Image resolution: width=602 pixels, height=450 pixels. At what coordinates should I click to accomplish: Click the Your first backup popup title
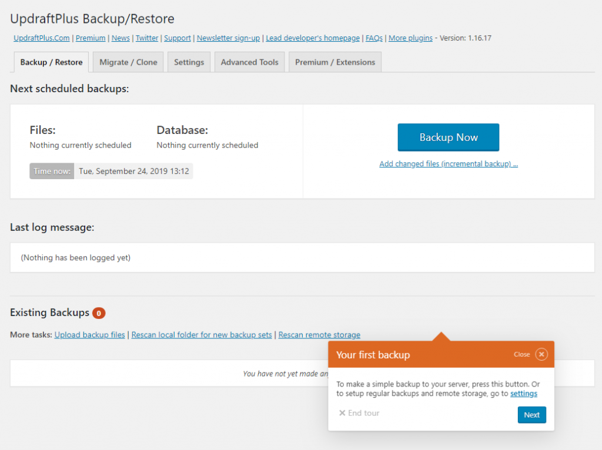point(373,355)
